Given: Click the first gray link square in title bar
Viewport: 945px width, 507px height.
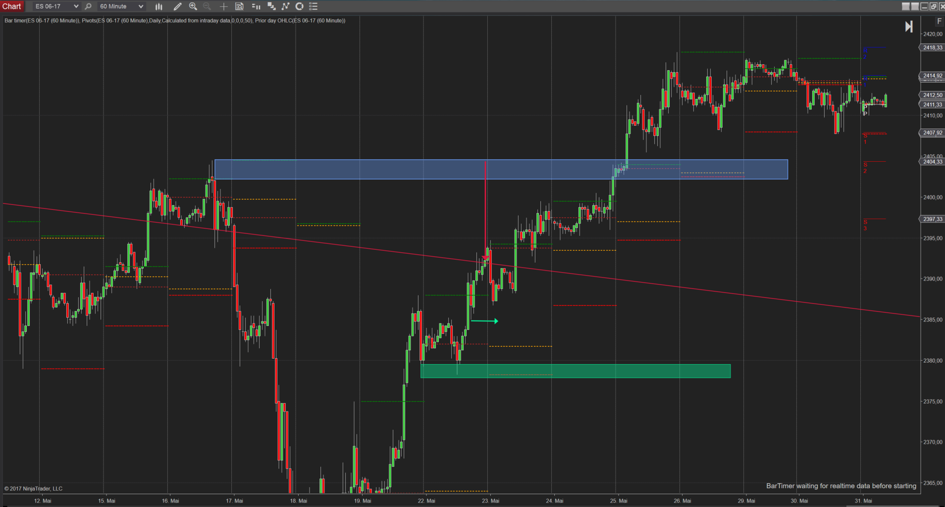Looking at the screenshot, I should [906, 6].
